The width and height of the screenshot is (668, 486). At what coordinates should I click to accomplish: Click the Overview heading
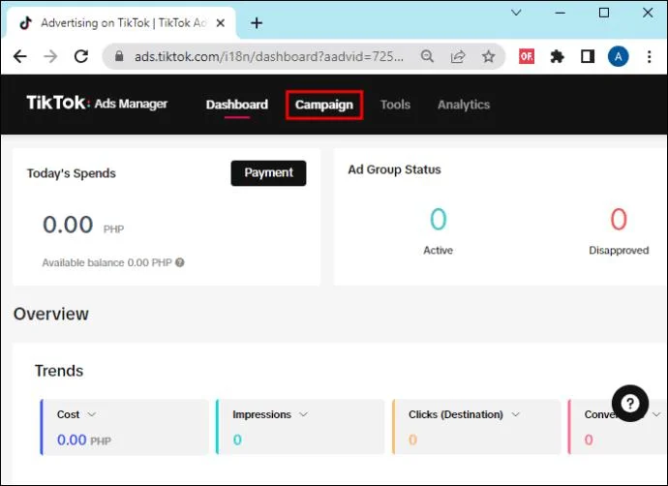pyautogui.click(x=51, y=314)
